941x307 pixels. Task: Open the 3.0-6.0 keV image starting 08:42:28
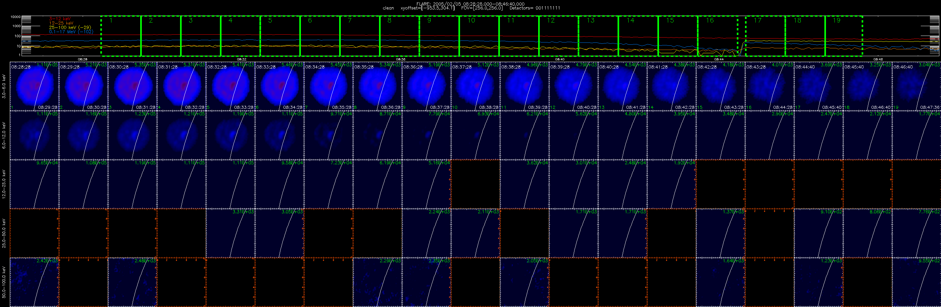tap(721, 86)
